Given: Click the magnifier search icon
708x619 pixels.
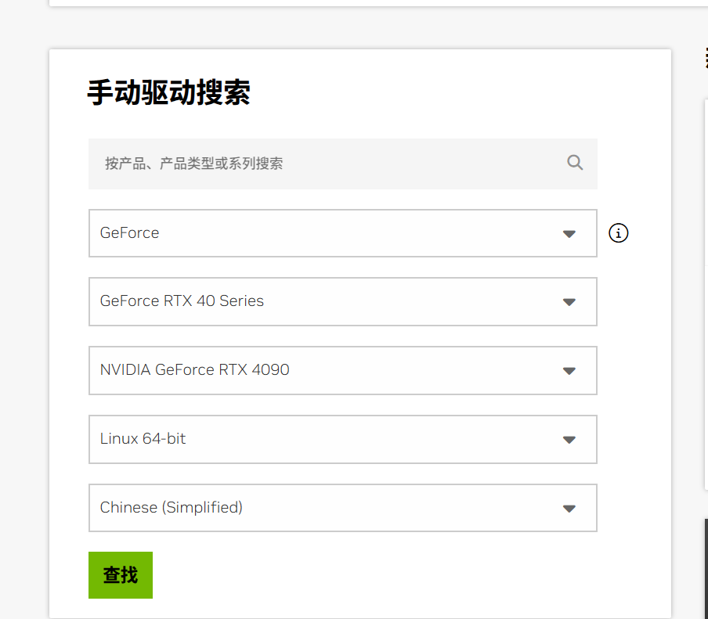Looking at the screenshot, I should pyautogui.click(x=575, y=163).
